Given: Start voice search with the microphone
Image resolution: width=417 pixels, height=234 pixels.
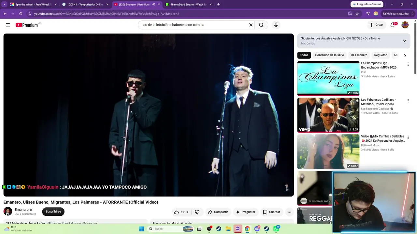Looking at the screenshot, I should pos(276,25).
